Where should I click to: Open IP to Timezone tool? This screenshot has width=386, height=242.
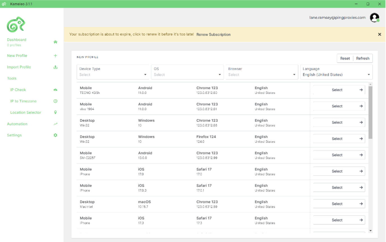23,101
